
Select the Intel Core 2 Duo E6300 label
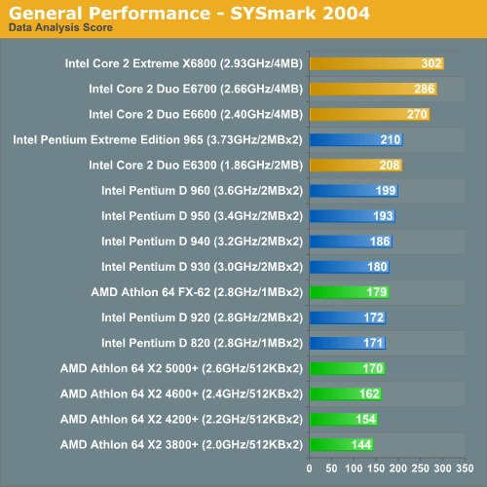point(196,166)
